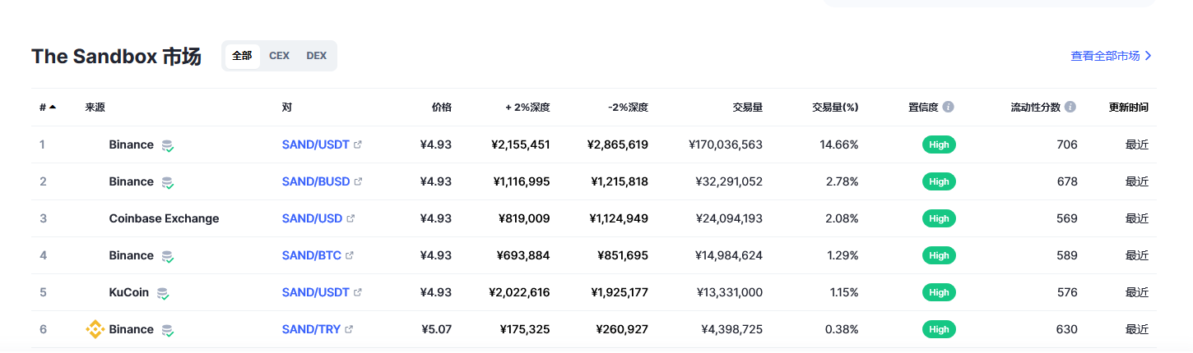Open Binance exchange in SAND/BTC row
This screenshot has height=353, width=1193.
[131, 255]
